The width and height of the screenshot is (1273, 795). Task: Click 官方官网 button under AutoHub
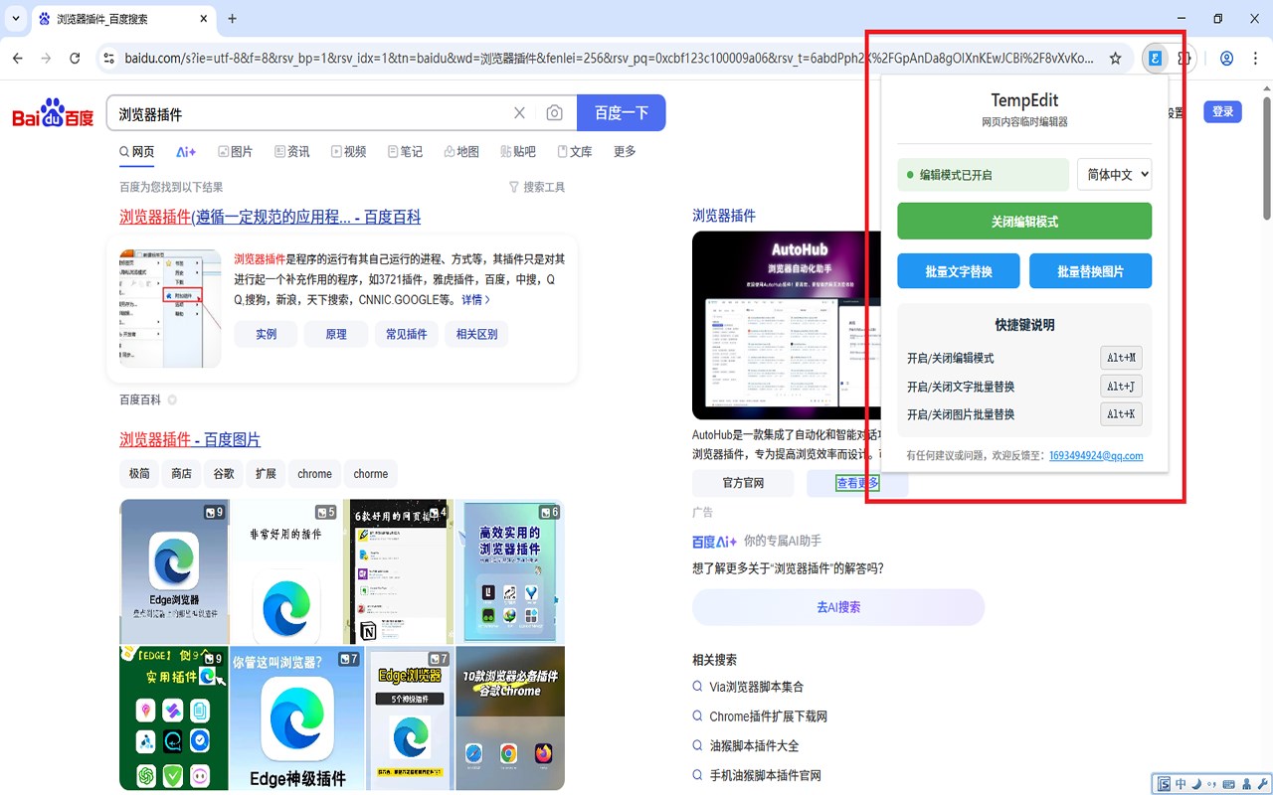743,483
